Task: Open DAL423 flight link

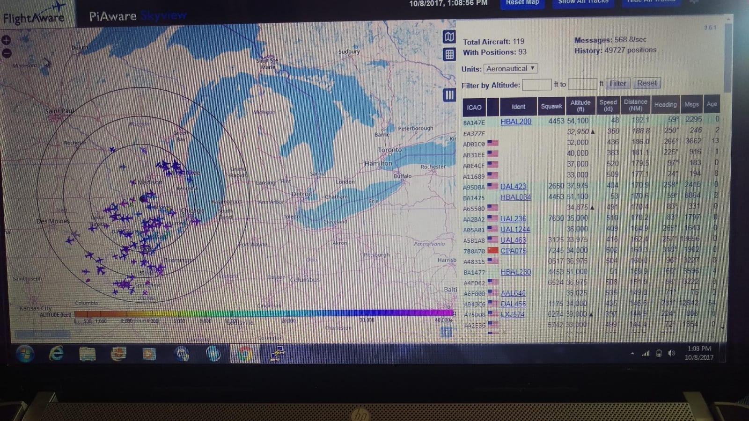Action: pyautogui.click(x=514, y=186)
